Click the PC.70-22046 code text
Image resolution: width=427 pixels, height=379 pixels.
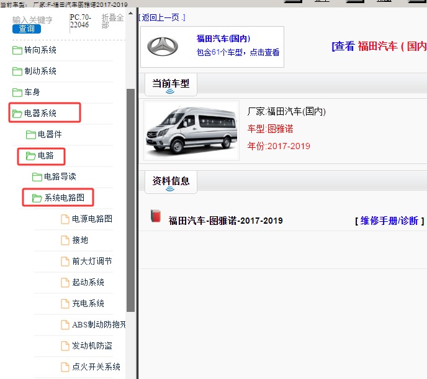click(x=81, y=21)
